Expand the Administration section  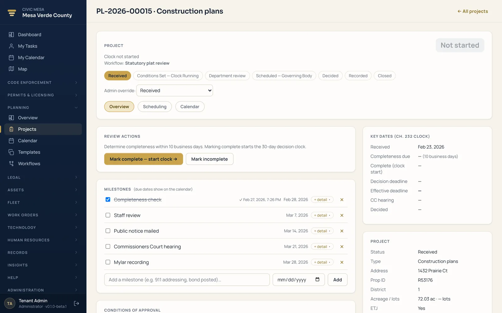43,290
